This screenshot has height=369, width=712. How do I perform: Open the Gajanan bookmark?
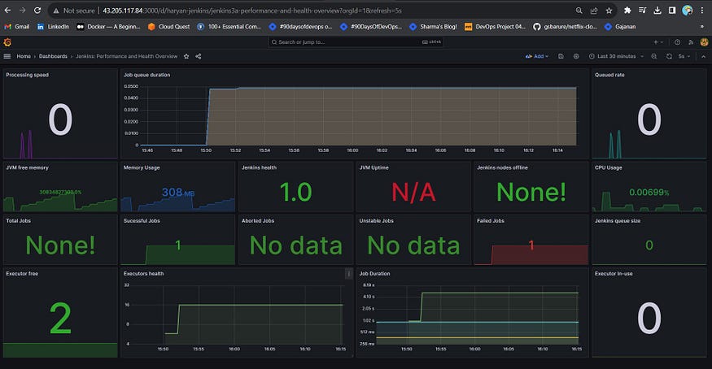pyautogui.click(x=620, y=27)
